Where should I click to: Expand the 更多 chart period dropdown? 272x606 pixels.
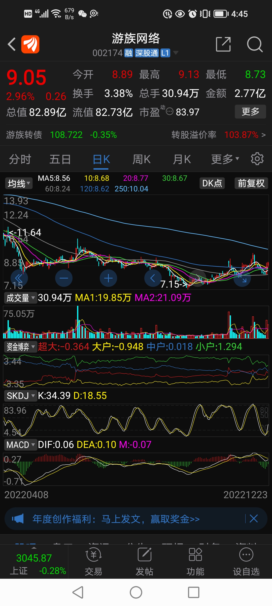coord(225,159)
